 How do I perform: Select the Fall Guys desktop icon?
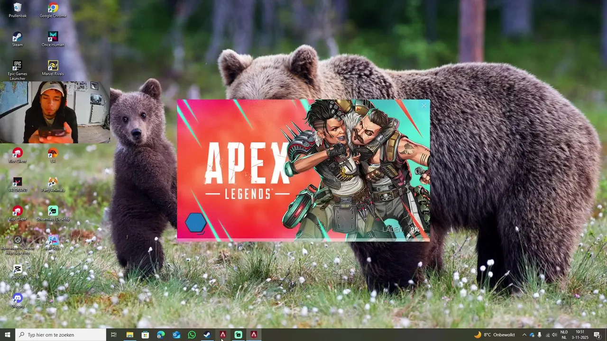pos(53,242)
